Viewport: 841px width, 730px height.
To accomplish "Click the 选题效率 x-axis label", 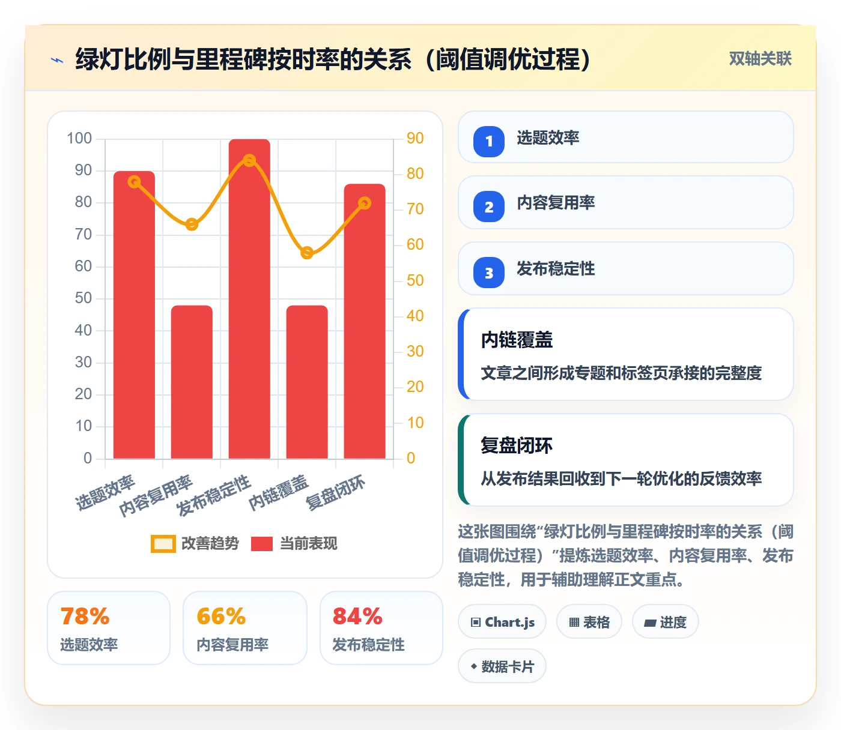I will (105, 493).
